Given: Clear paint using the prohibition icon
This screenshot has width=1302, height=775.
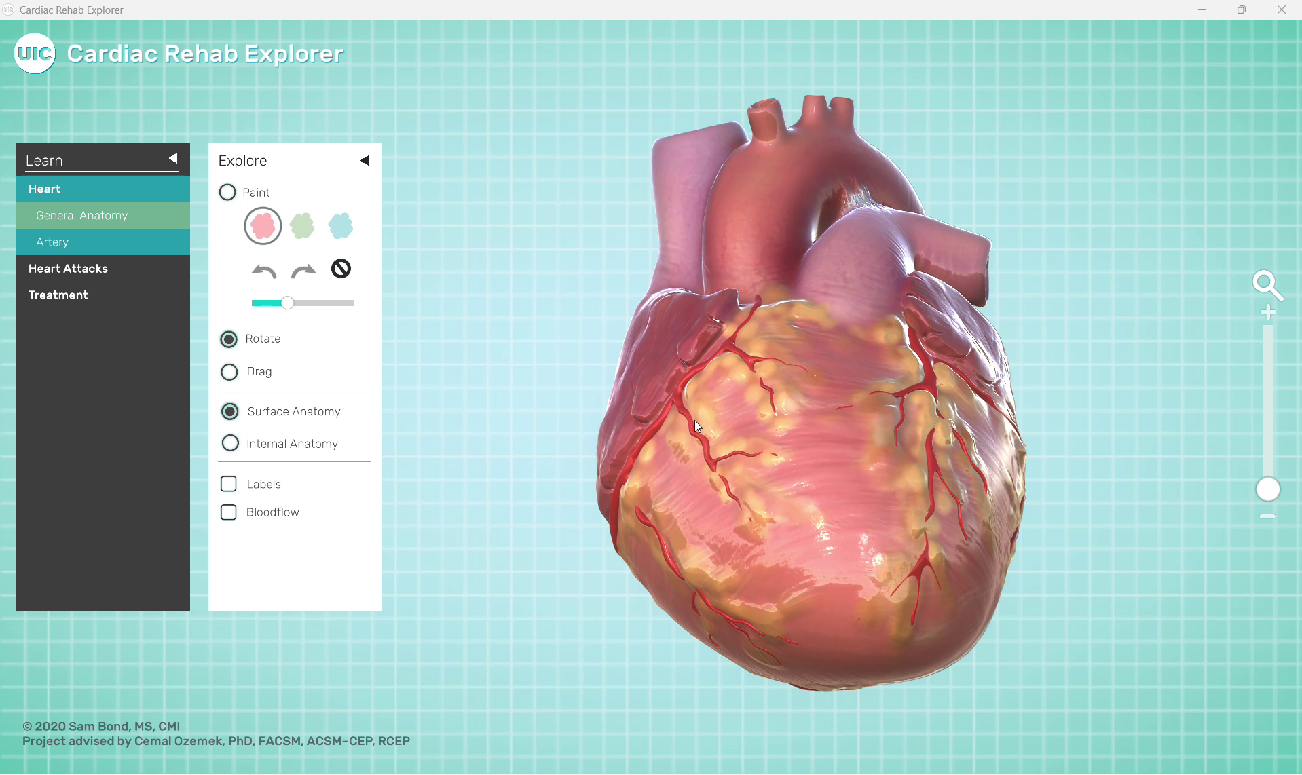Looking at the screenshot, I should 341,269.
